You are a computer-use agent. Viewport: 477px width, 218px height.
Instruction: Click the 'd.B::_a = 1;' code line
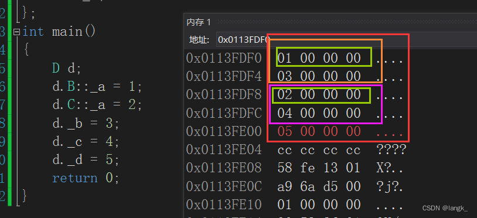(x=97, y=87)
